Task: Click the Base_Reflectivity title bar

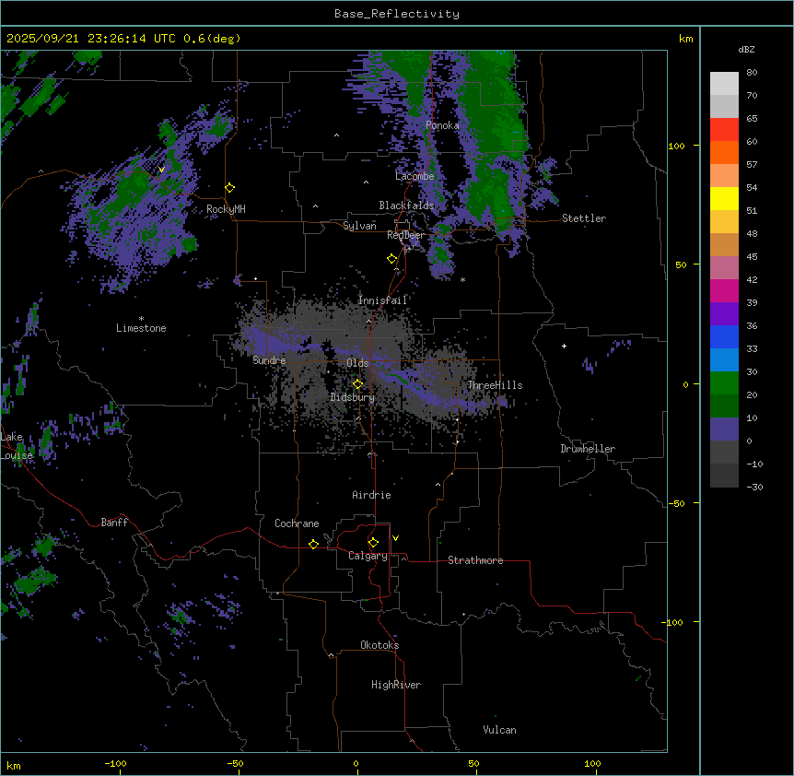Action: (396, 14)
